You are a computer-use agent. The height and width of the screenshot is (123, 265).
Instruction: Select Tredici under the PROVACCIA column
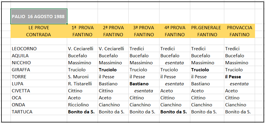click(x=239, y=49)
